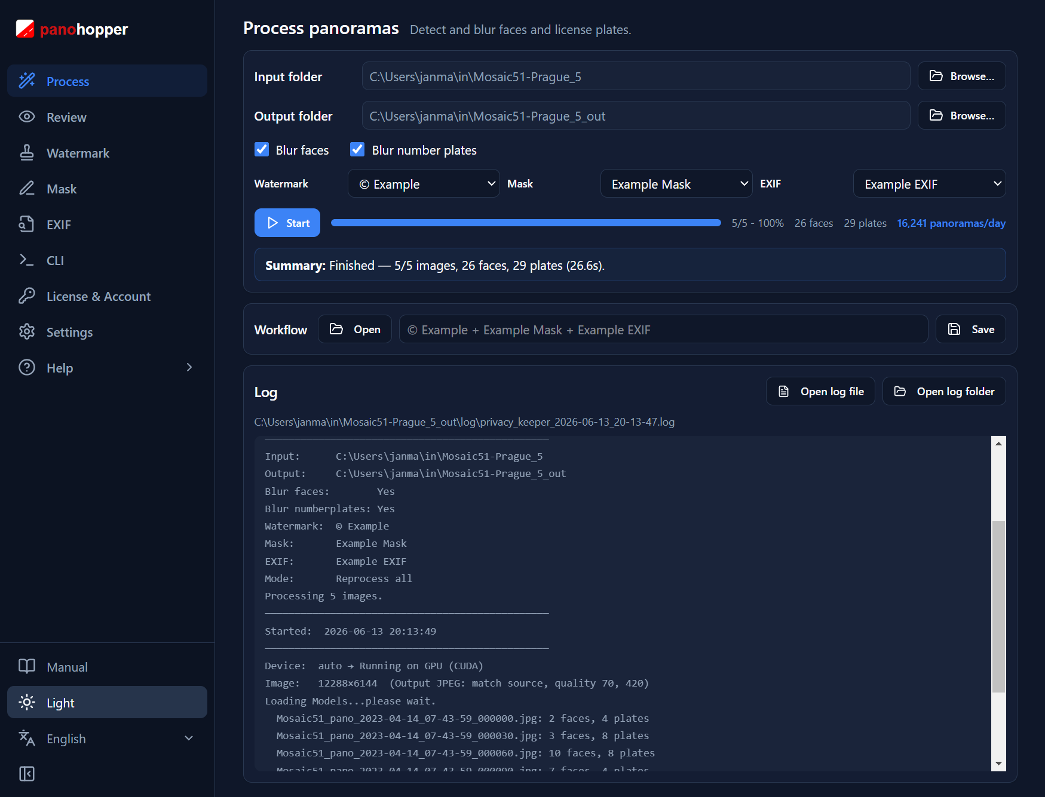Image resolution: width=1045 pixels, height=797 pixels.
Task: Click the log file path text
Action: 464,422
